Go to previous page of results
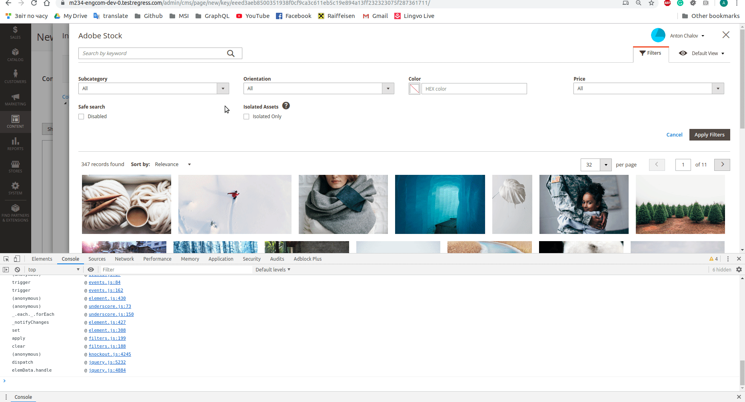This screenshot has width=745, height=402. pyautogui.click(x=657, y=164)
